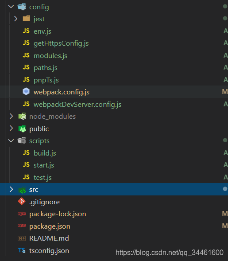Viewport: 228px width, 261px height.
Task: Collapse the scripts folder chevron
Action: point(11,140)
